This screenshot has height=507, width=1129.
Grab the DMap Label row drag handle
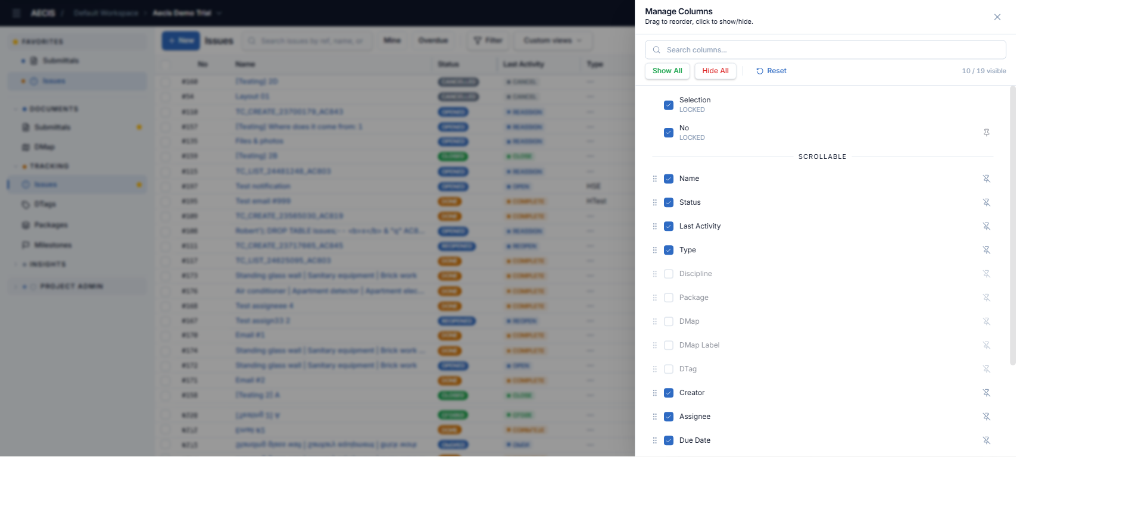[x=654, y=345]
